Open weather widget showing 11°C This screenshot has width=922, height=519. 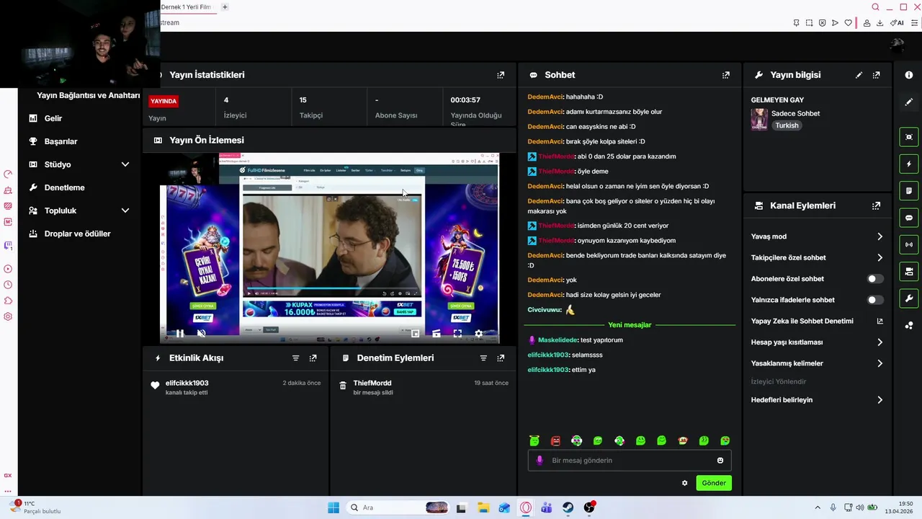pyautogui.click(x=36, y=507)
